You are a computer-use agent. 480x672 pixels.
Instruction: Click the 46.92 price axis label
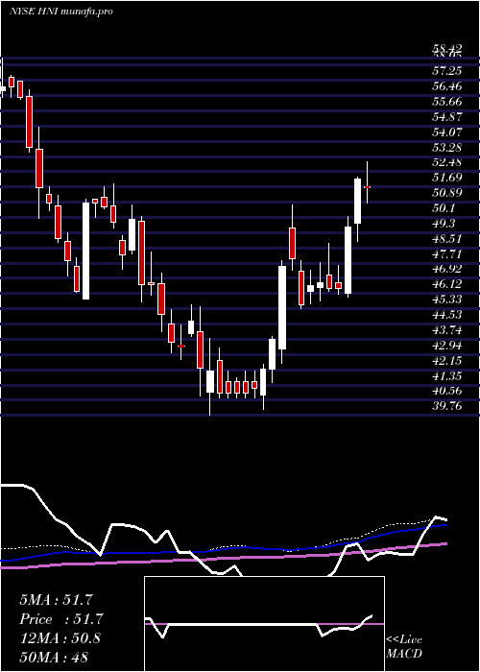[447, 269]
